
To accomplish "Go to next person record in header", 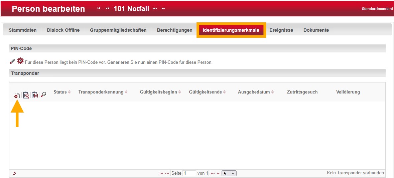I will click(155, 9).
